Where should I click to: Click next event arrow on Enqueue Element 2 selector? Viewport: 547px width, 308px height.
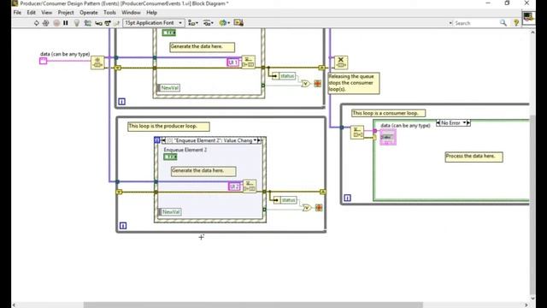pos(259,140)
